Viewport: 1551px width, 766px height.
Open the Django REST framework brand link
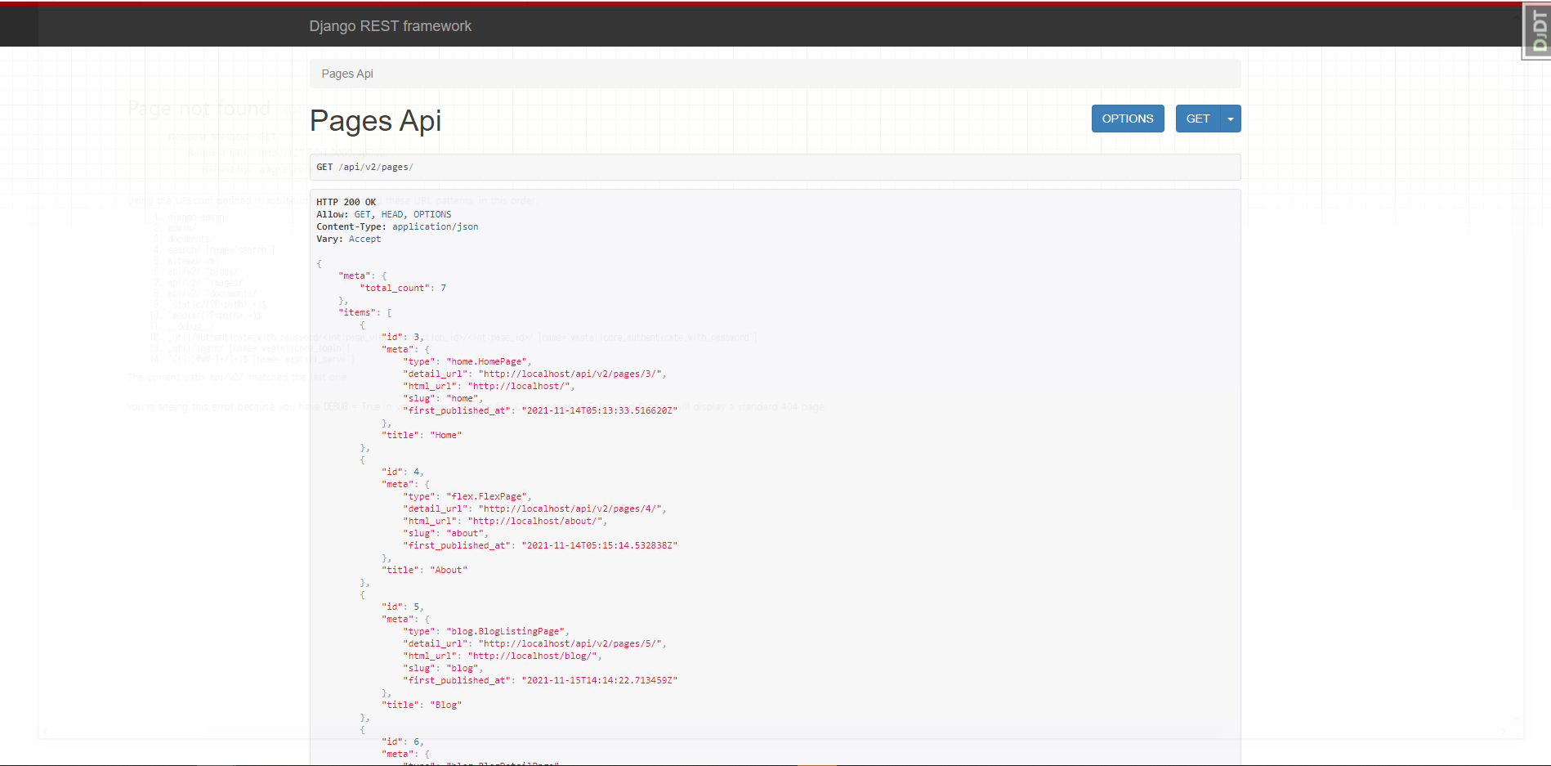[390, 26]
